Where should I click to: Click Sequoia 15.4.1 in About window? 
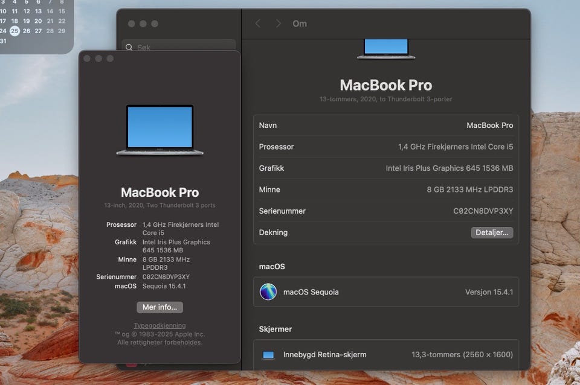[164, 286]
